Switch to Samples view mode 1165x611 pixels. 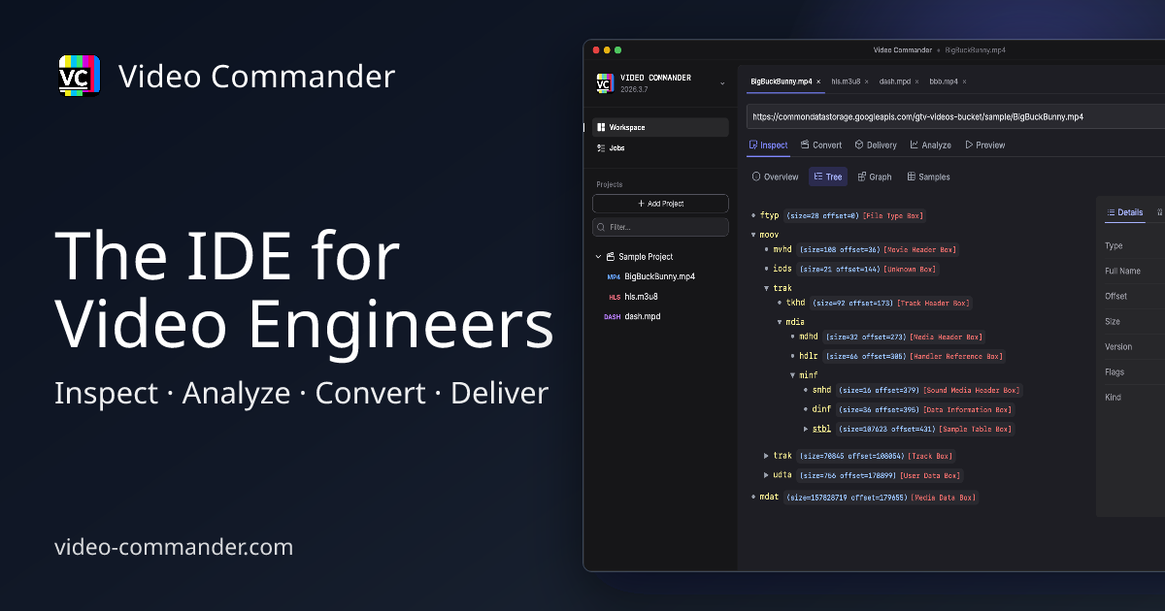coord(928,177)
